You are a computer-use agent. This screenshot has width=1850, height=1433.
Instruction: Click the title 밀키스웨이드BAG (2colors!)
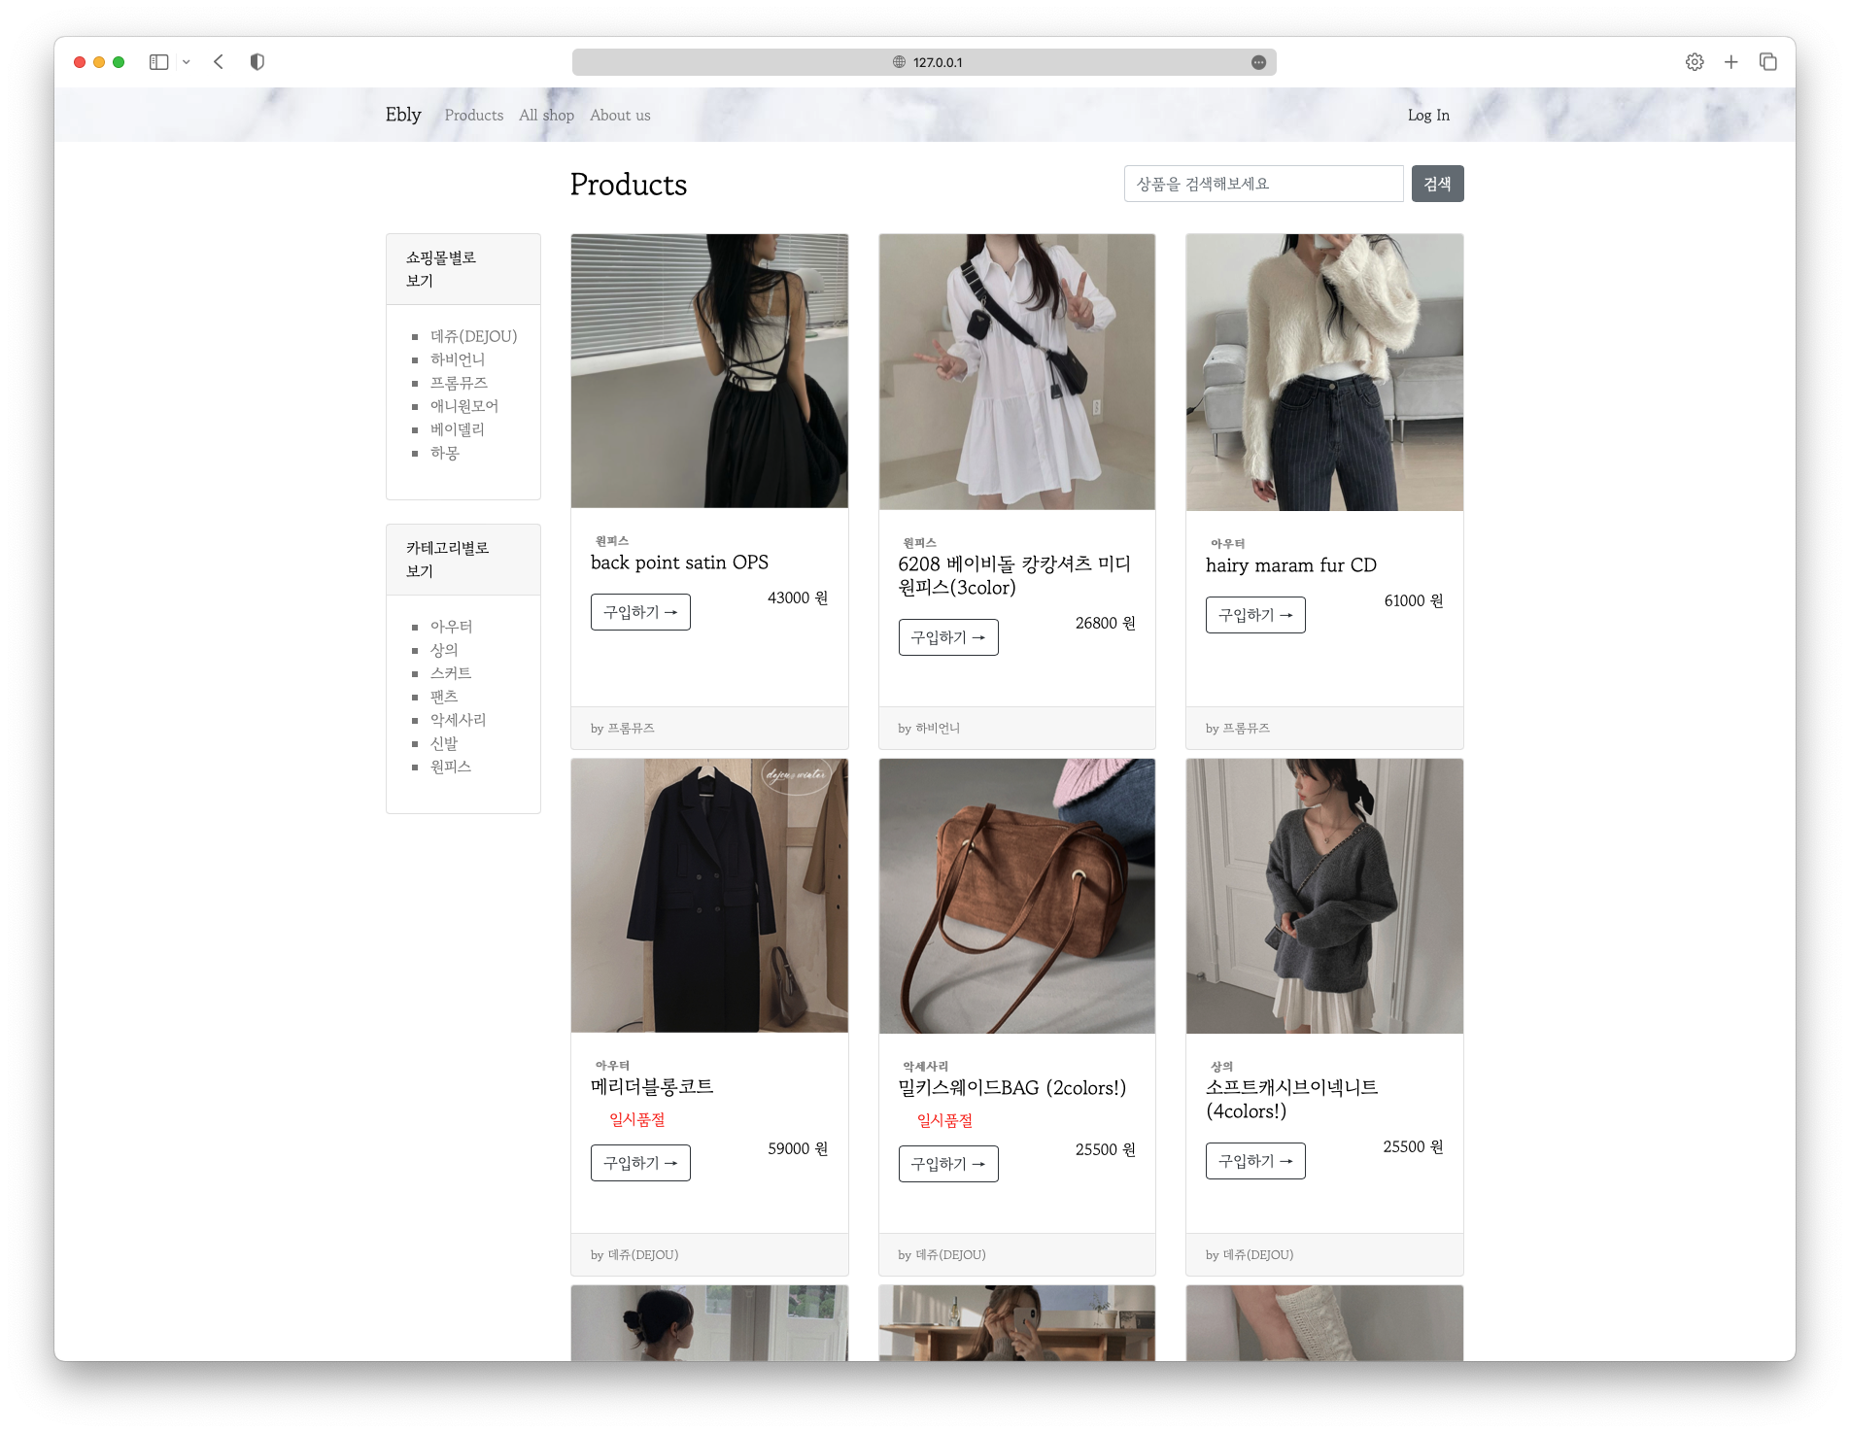pyautogui.click(x=1012, y=1088)
